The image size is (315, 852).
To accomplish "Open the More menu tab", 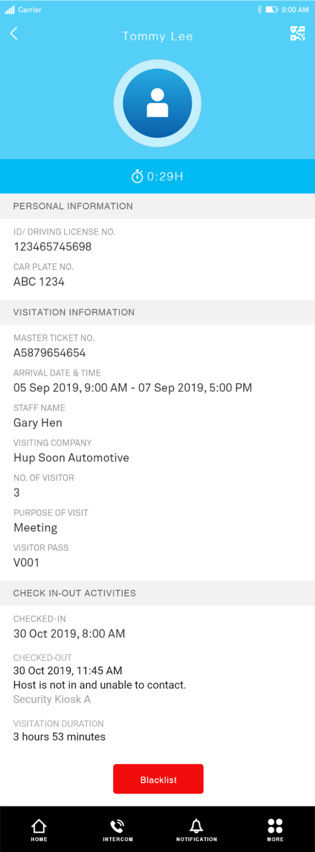I will pyautogui.click(x=275, y=829).
